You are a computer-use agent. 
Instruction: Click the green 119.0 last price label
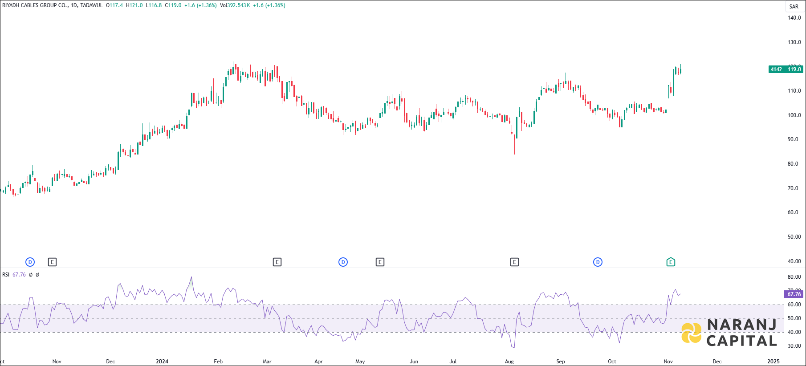(794, 69)
